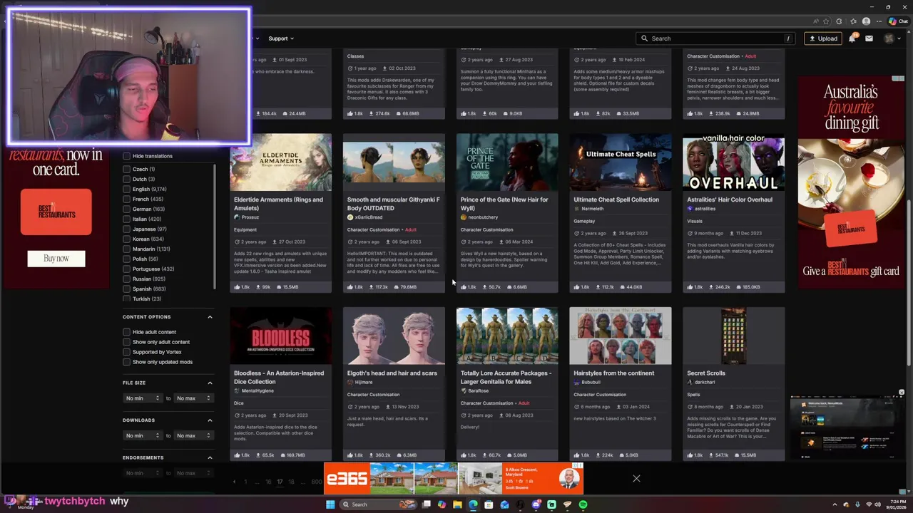Open Downloads No min dropdown

pos(143,435)
